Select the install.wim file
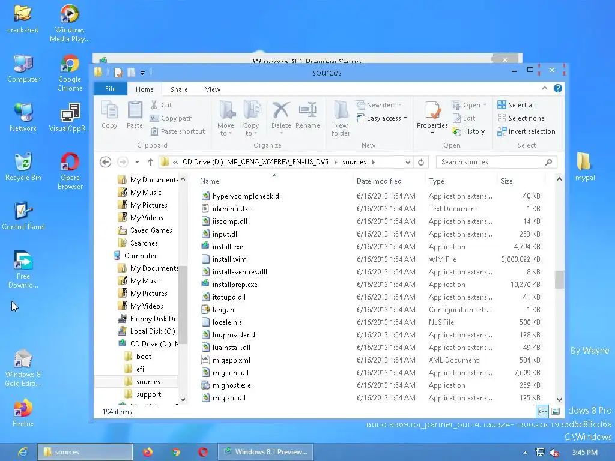This screenshot has height=461, width=615. point(229,259)
